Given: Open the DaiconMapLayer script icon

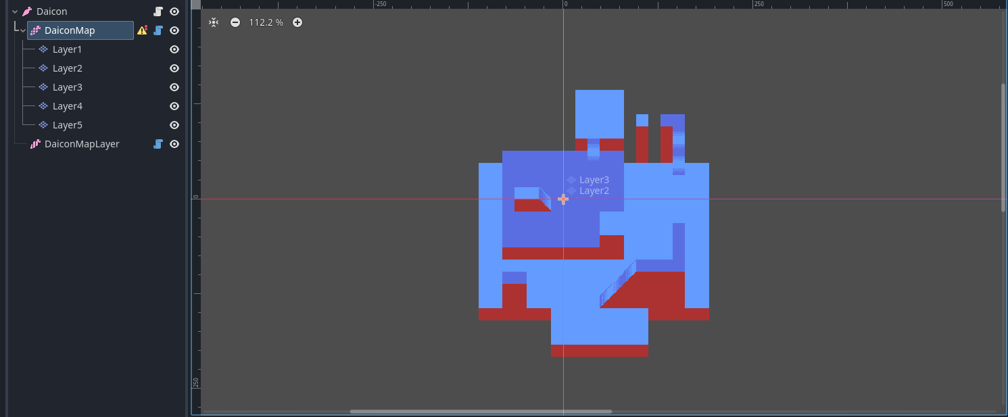Looking at the screenshot, I should [x=158, y=144].
